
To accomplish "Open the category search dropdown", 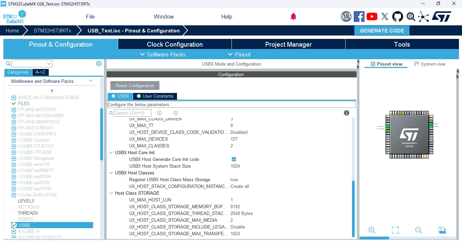I will tap(49, 64).
